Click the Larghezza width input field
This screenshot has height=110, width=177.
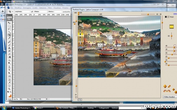pyautogui.click(x=26, y=11)
